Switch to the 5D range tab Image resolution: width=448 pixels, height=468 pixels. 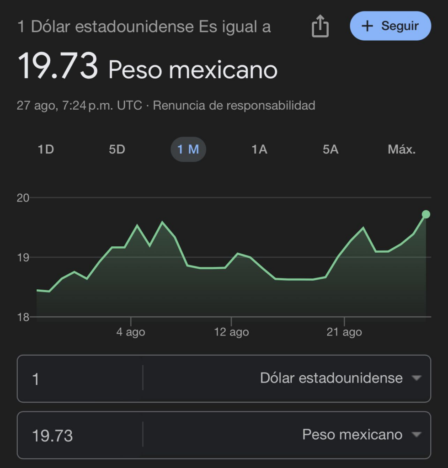click(117, 149)
